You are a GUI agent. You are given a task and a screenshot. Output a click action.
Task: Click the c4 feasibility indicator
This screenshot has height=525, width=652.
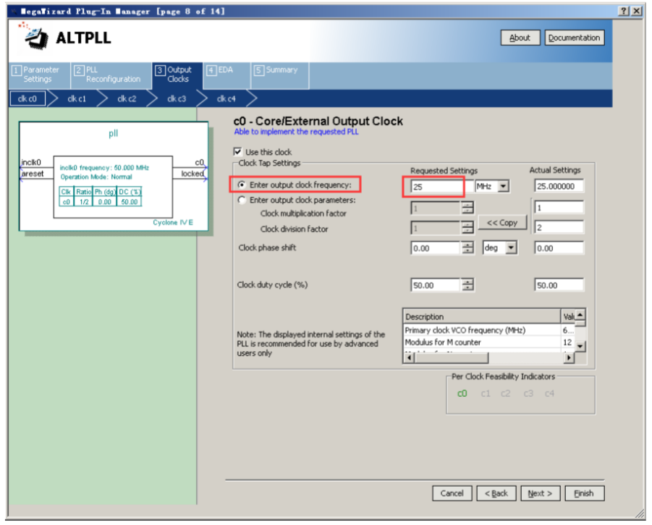click(x=549, y=393)
